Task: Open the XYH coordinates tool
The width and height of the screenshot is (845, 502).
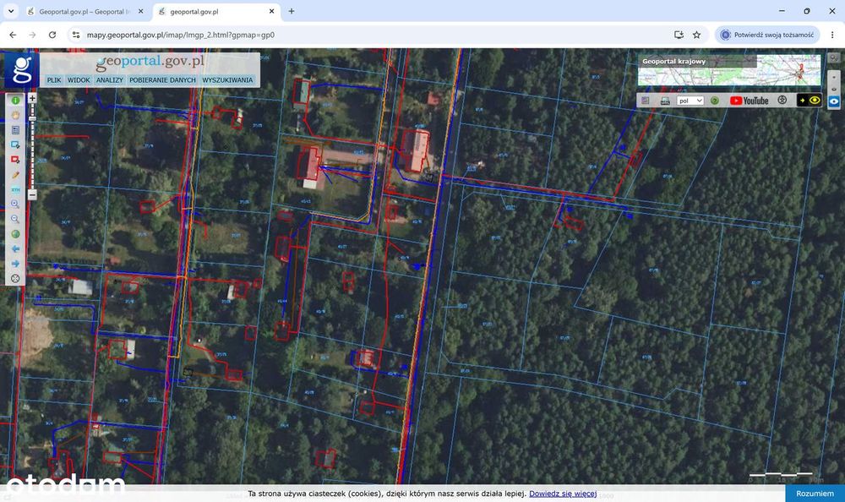Action: pyautogui.click(x=15, y=190)
